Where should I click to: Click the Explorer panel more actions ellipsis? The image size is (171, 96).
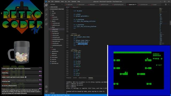tap(62, 5)
